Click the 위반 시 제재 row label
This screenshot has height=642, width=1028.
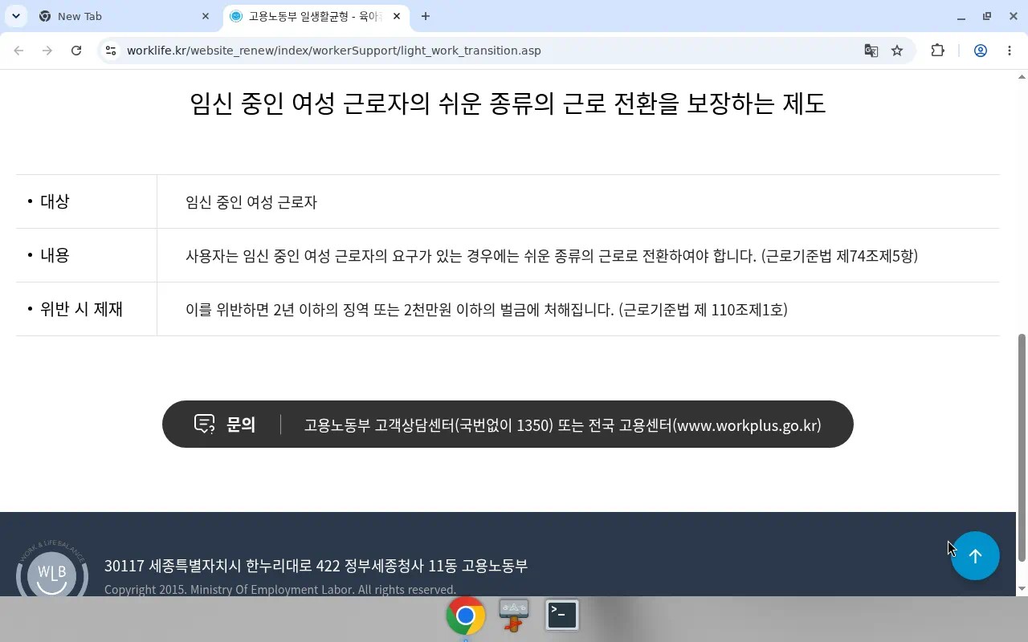click(81, 309)
